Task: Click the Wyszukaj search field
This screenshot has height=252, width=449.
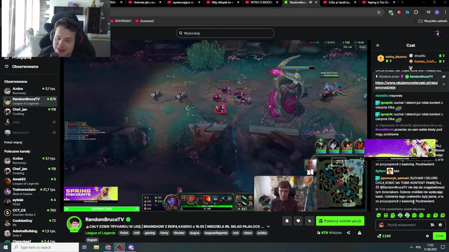Action: point(225,33)
